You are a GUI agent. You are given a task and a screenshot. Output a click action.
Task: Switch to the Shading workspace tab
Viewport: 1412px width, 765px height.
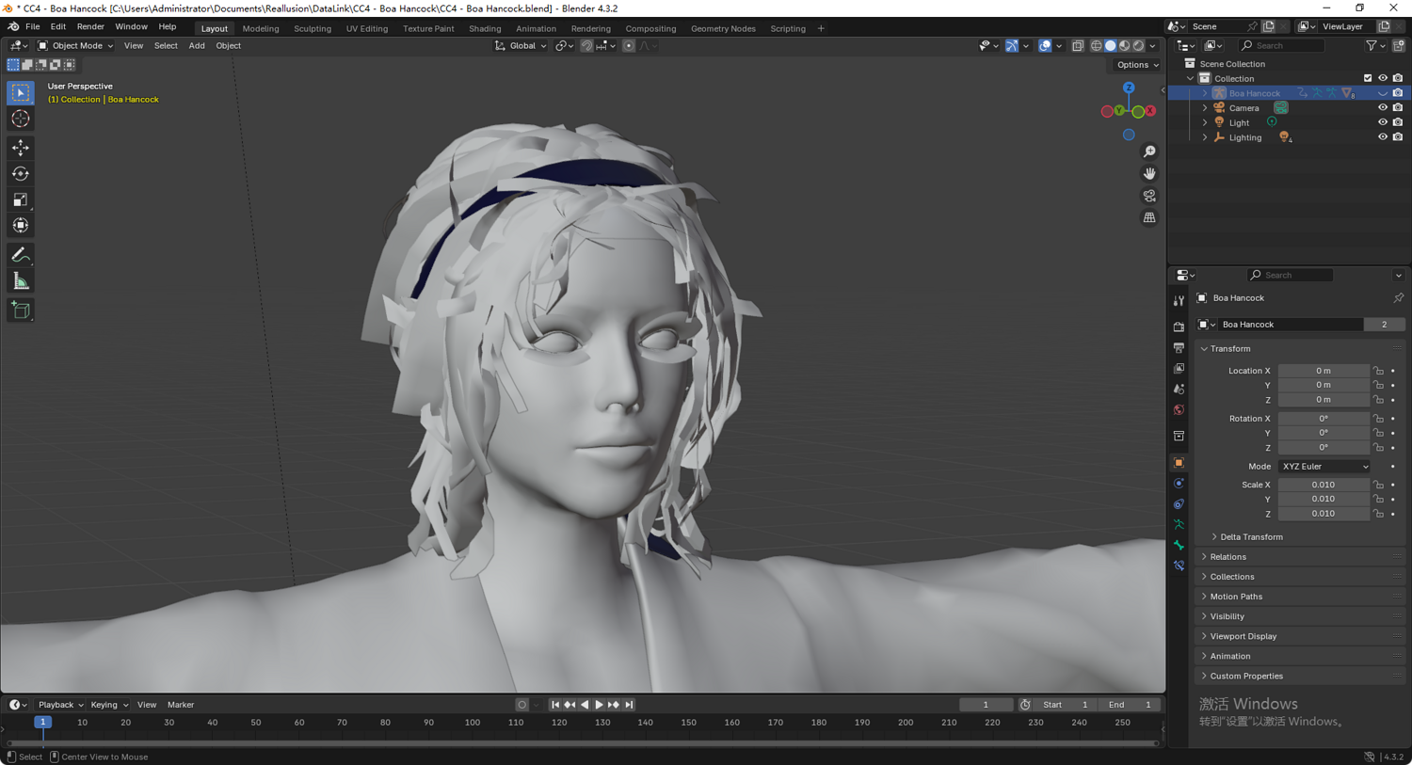(485, 28)
